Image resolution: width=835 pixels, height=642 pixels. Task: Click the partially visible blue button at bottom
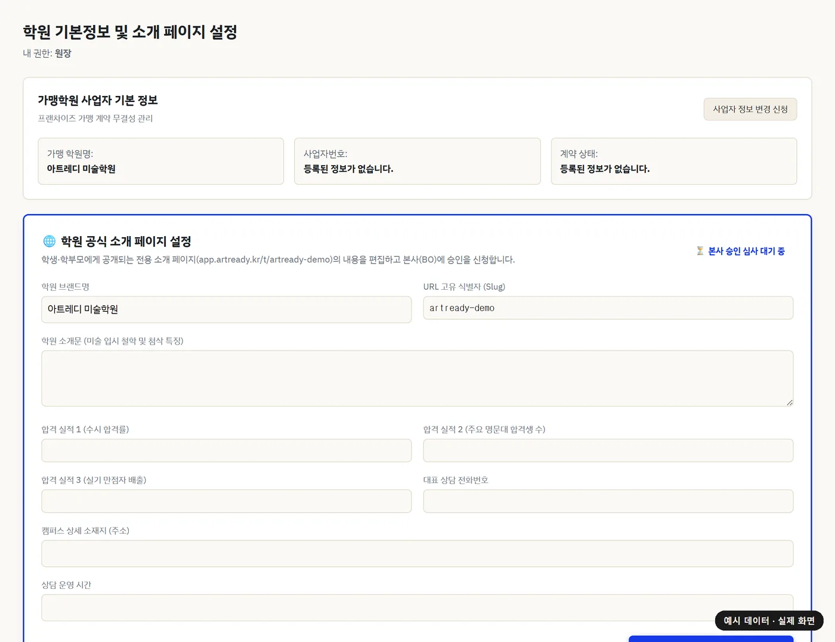(711, 639)
